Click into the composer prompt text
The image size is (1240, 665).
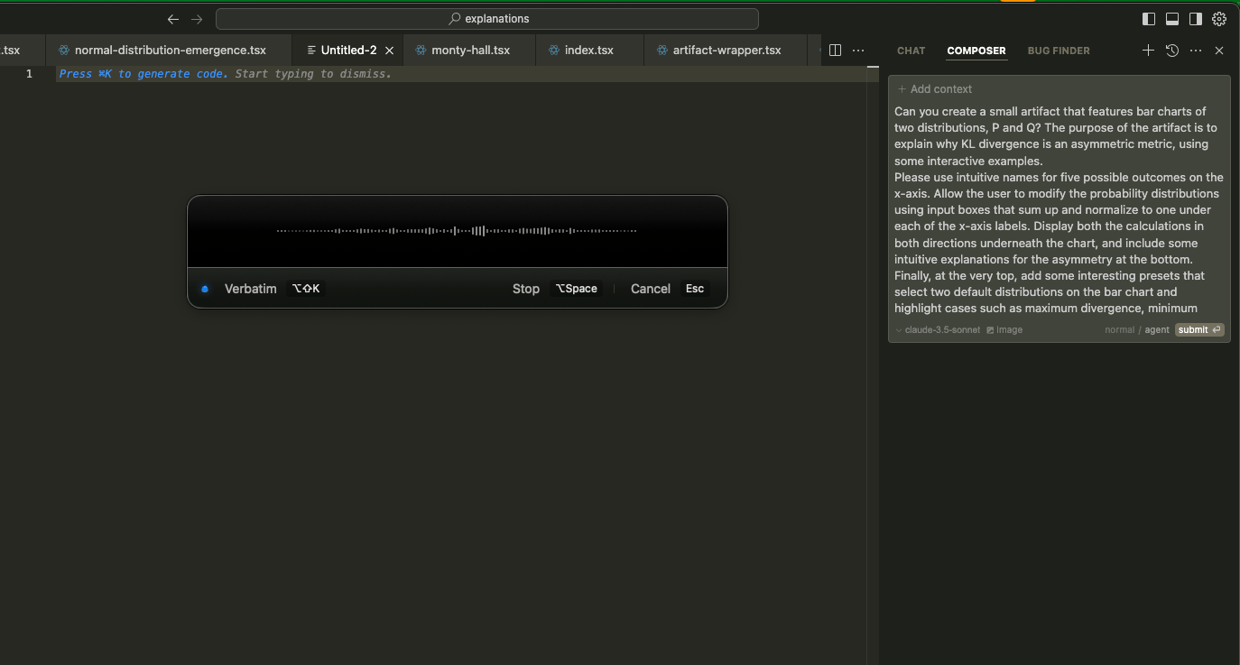1060,210
